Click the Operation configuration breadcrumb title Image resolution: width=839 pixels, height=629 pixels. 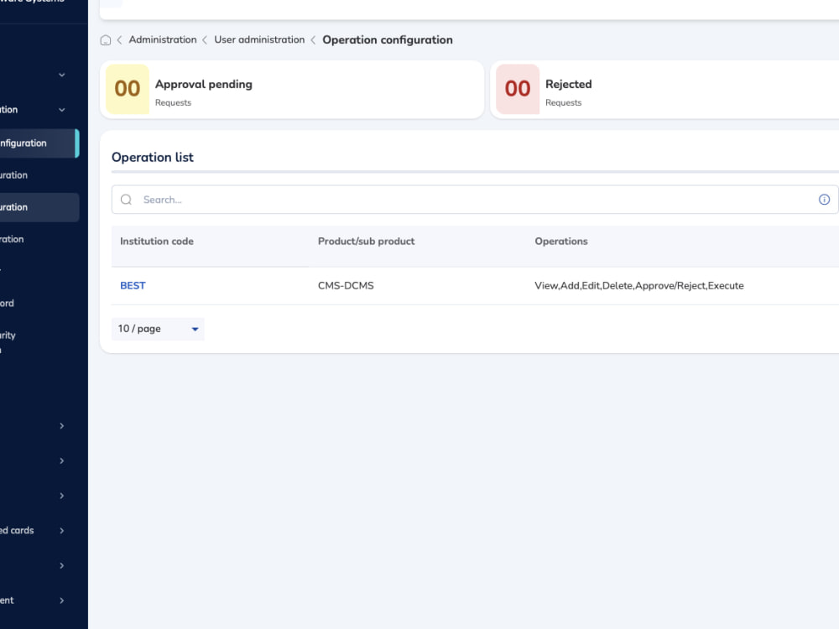(388, 39)
